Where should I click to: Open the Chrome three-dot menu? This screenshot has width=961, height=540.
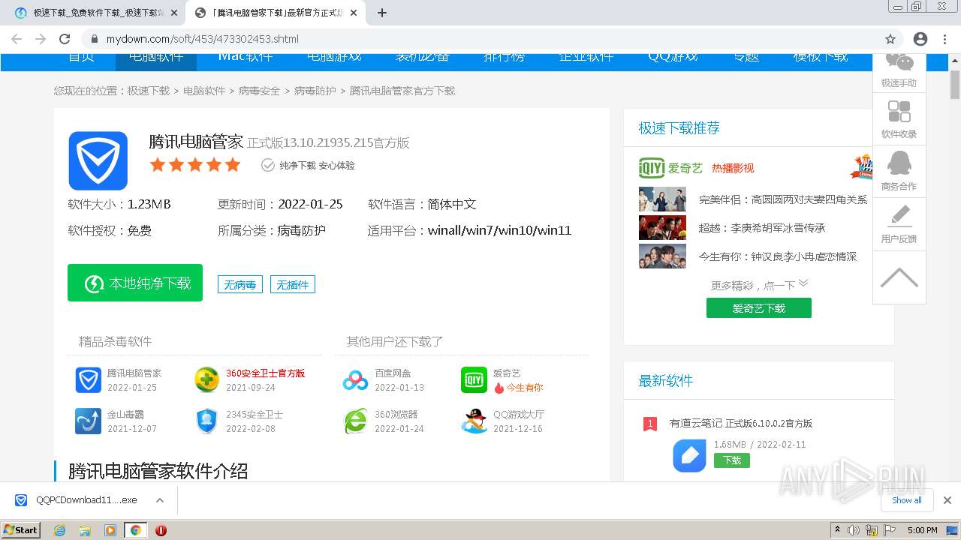click(944, 39)
